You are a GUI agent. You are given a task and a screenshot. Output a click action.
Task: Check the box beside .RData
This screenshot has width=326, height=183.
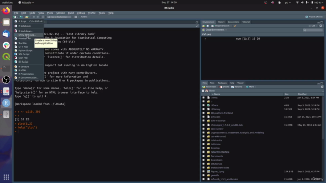tap(204, 105)
